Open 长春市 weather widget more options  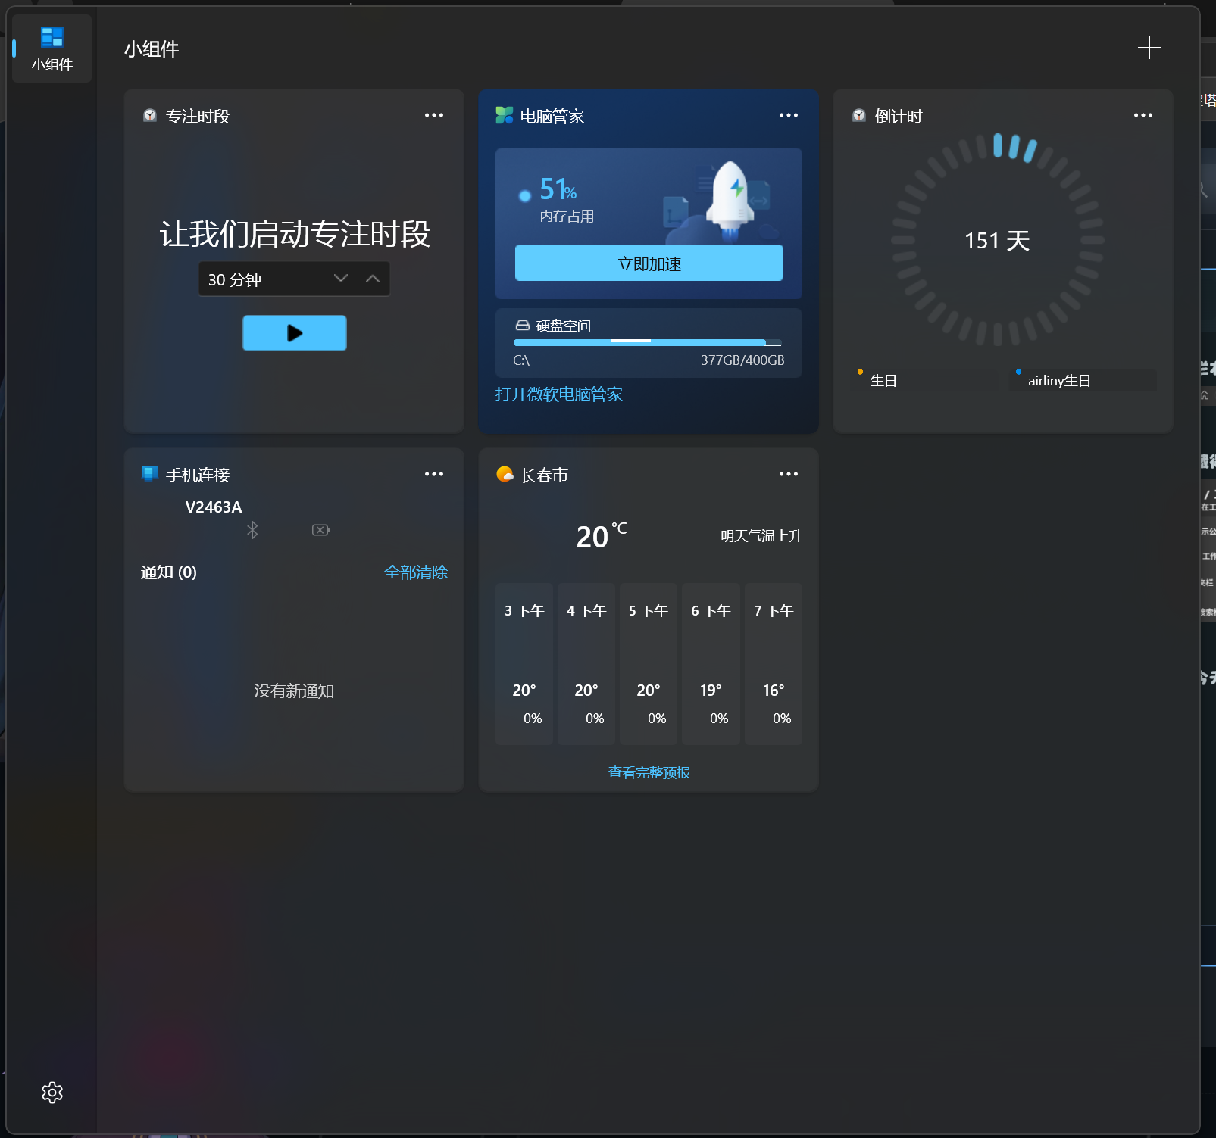789,474
